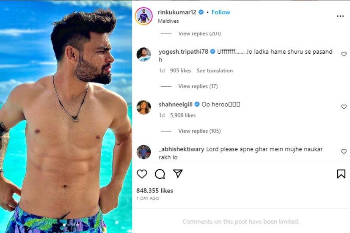Share post via paper plane icon
Image resolution: width=350 pixels, height=233 pixels.
[x=178, y=174]
